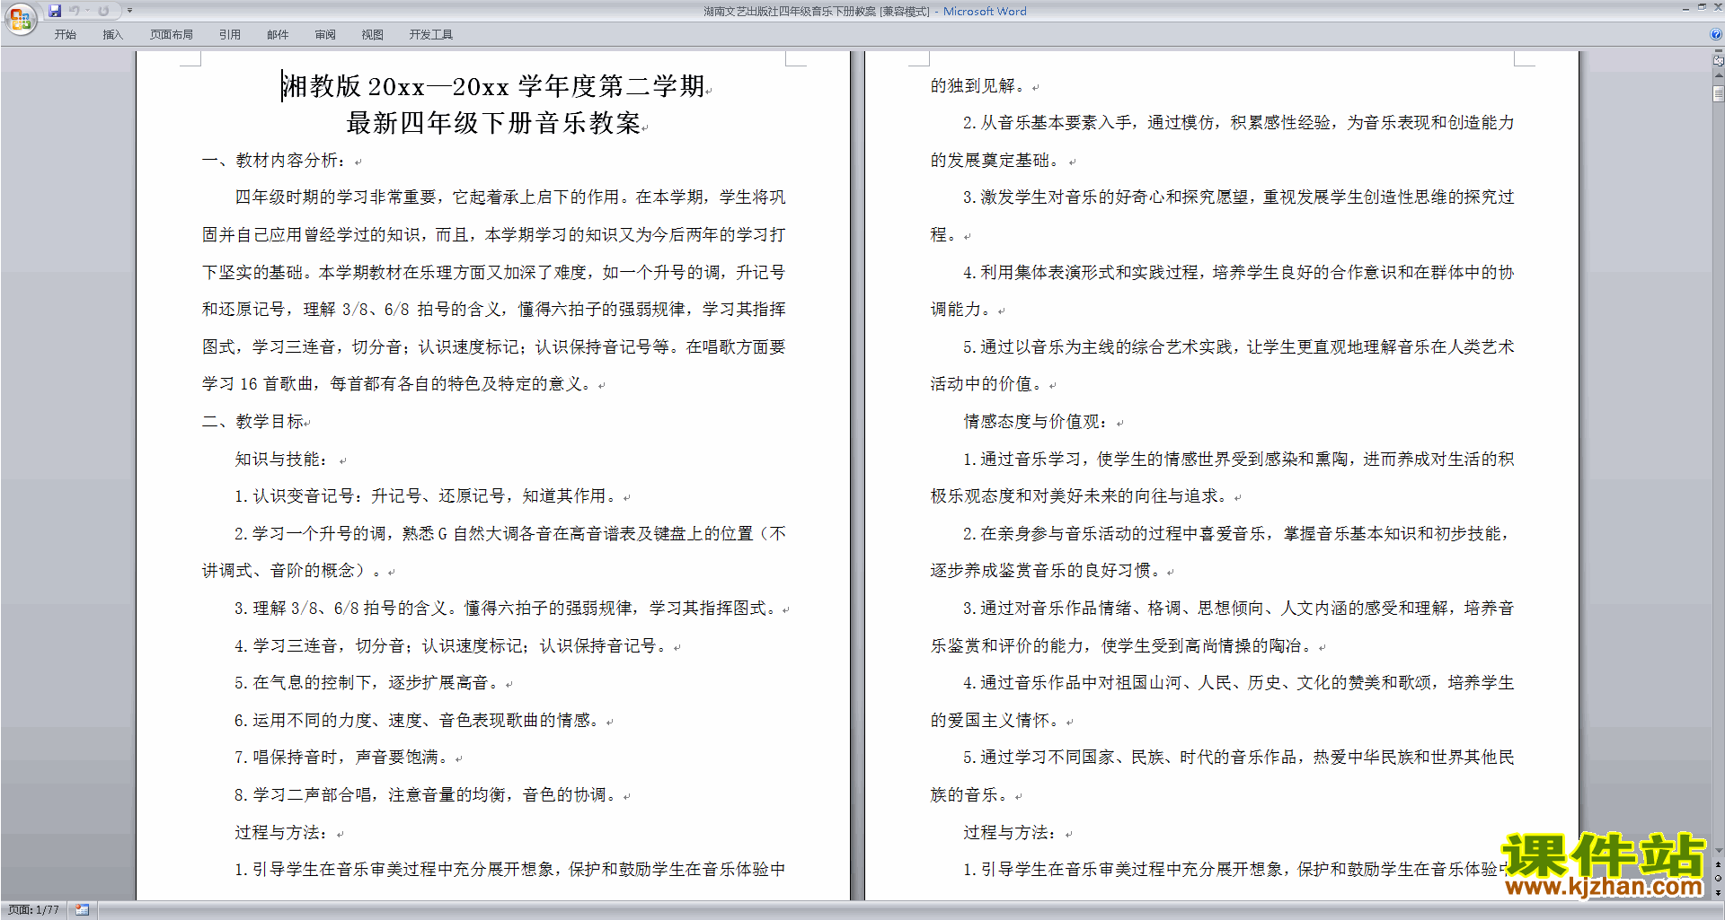Click the text 的独到见解 on the right page
Viewport: 1725px width, 920px height.
(977, 86)
